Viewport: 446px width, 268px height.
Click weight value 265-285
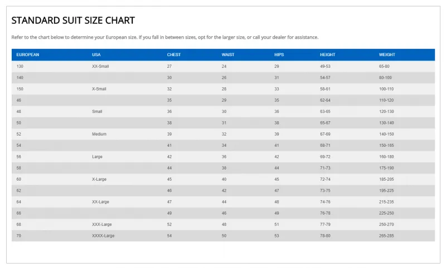click(x=386, y=236)
